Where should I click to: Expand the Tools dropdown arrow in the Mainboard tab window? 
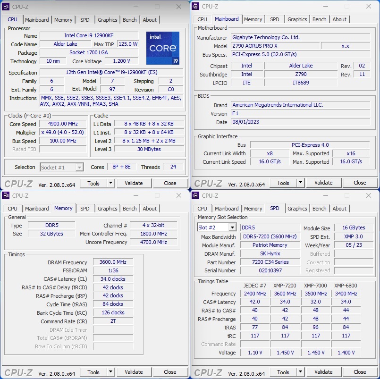click(x=301, y=183)
